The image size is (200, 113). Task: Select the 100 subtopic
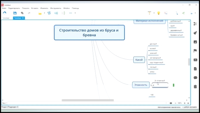point(152,95)
